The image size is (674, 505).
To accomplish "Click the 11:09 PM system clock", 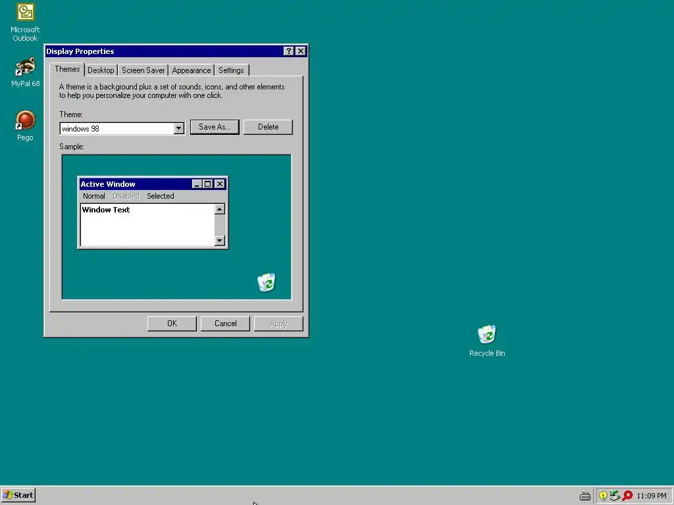I will (x=651, y=496).
